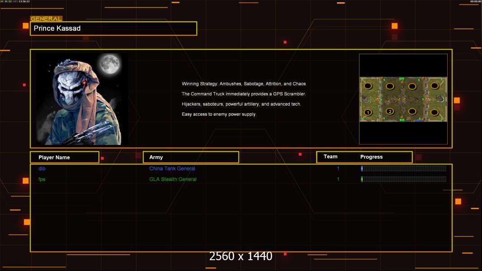482x271 pixels.
Task: Click the 13:56:22 clock readout
Action: pyautogui.click(x=24, y=1)
